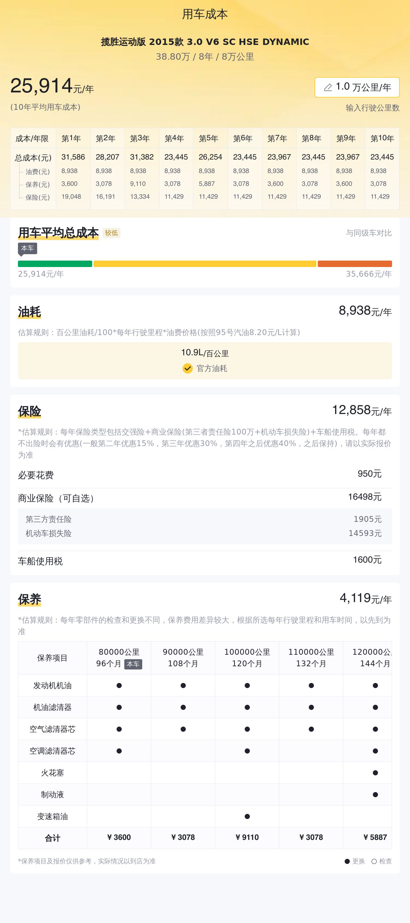Click the first-year insurance fee 19,048
Image resolution: width=410 pixels, height=923 pixels.
tap(71, 197)
